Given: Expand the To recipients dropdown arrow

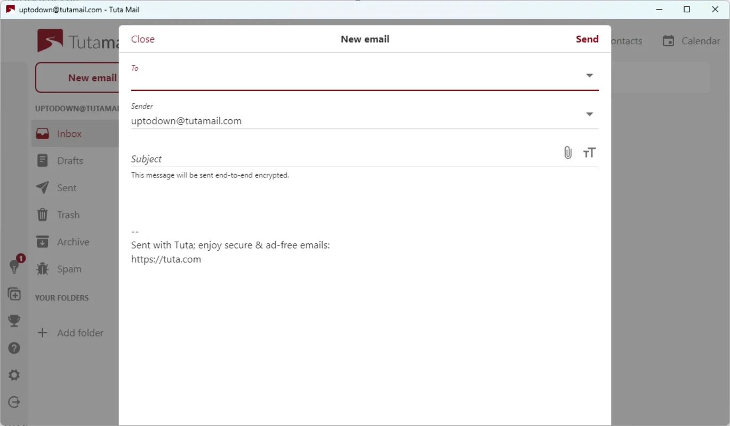Looking at the screenshot, I should (589, 76).
